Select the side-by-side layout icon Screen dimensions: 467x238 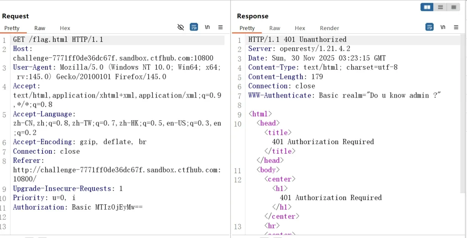pyautogui.click(x=427, y=7)
